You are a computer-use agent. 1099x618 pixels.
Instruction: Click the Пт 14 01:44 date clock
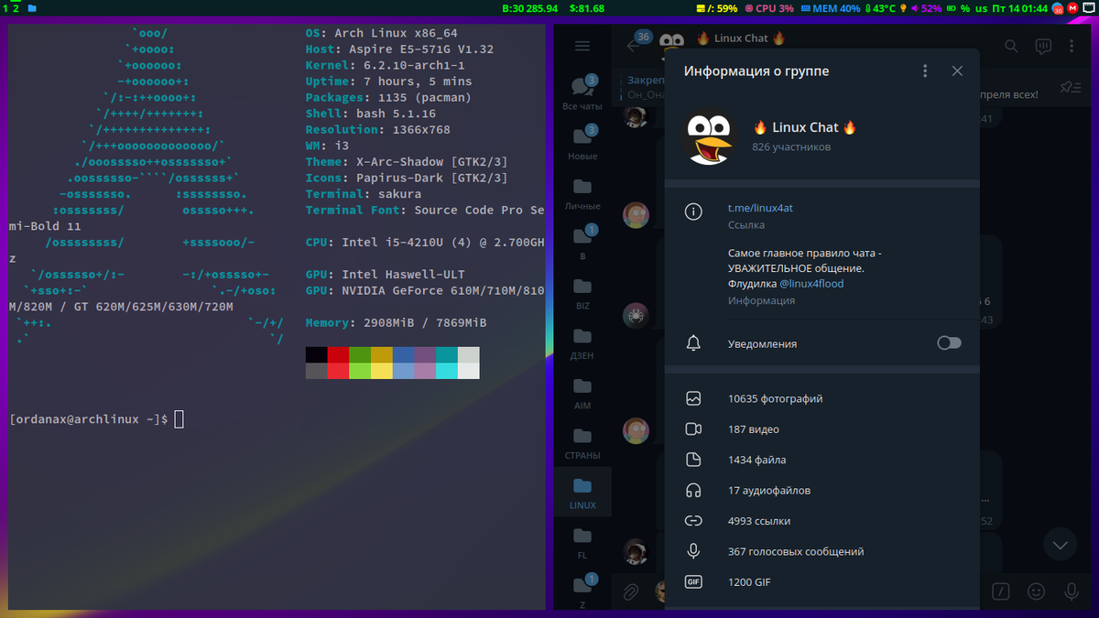coord(1020,8)
